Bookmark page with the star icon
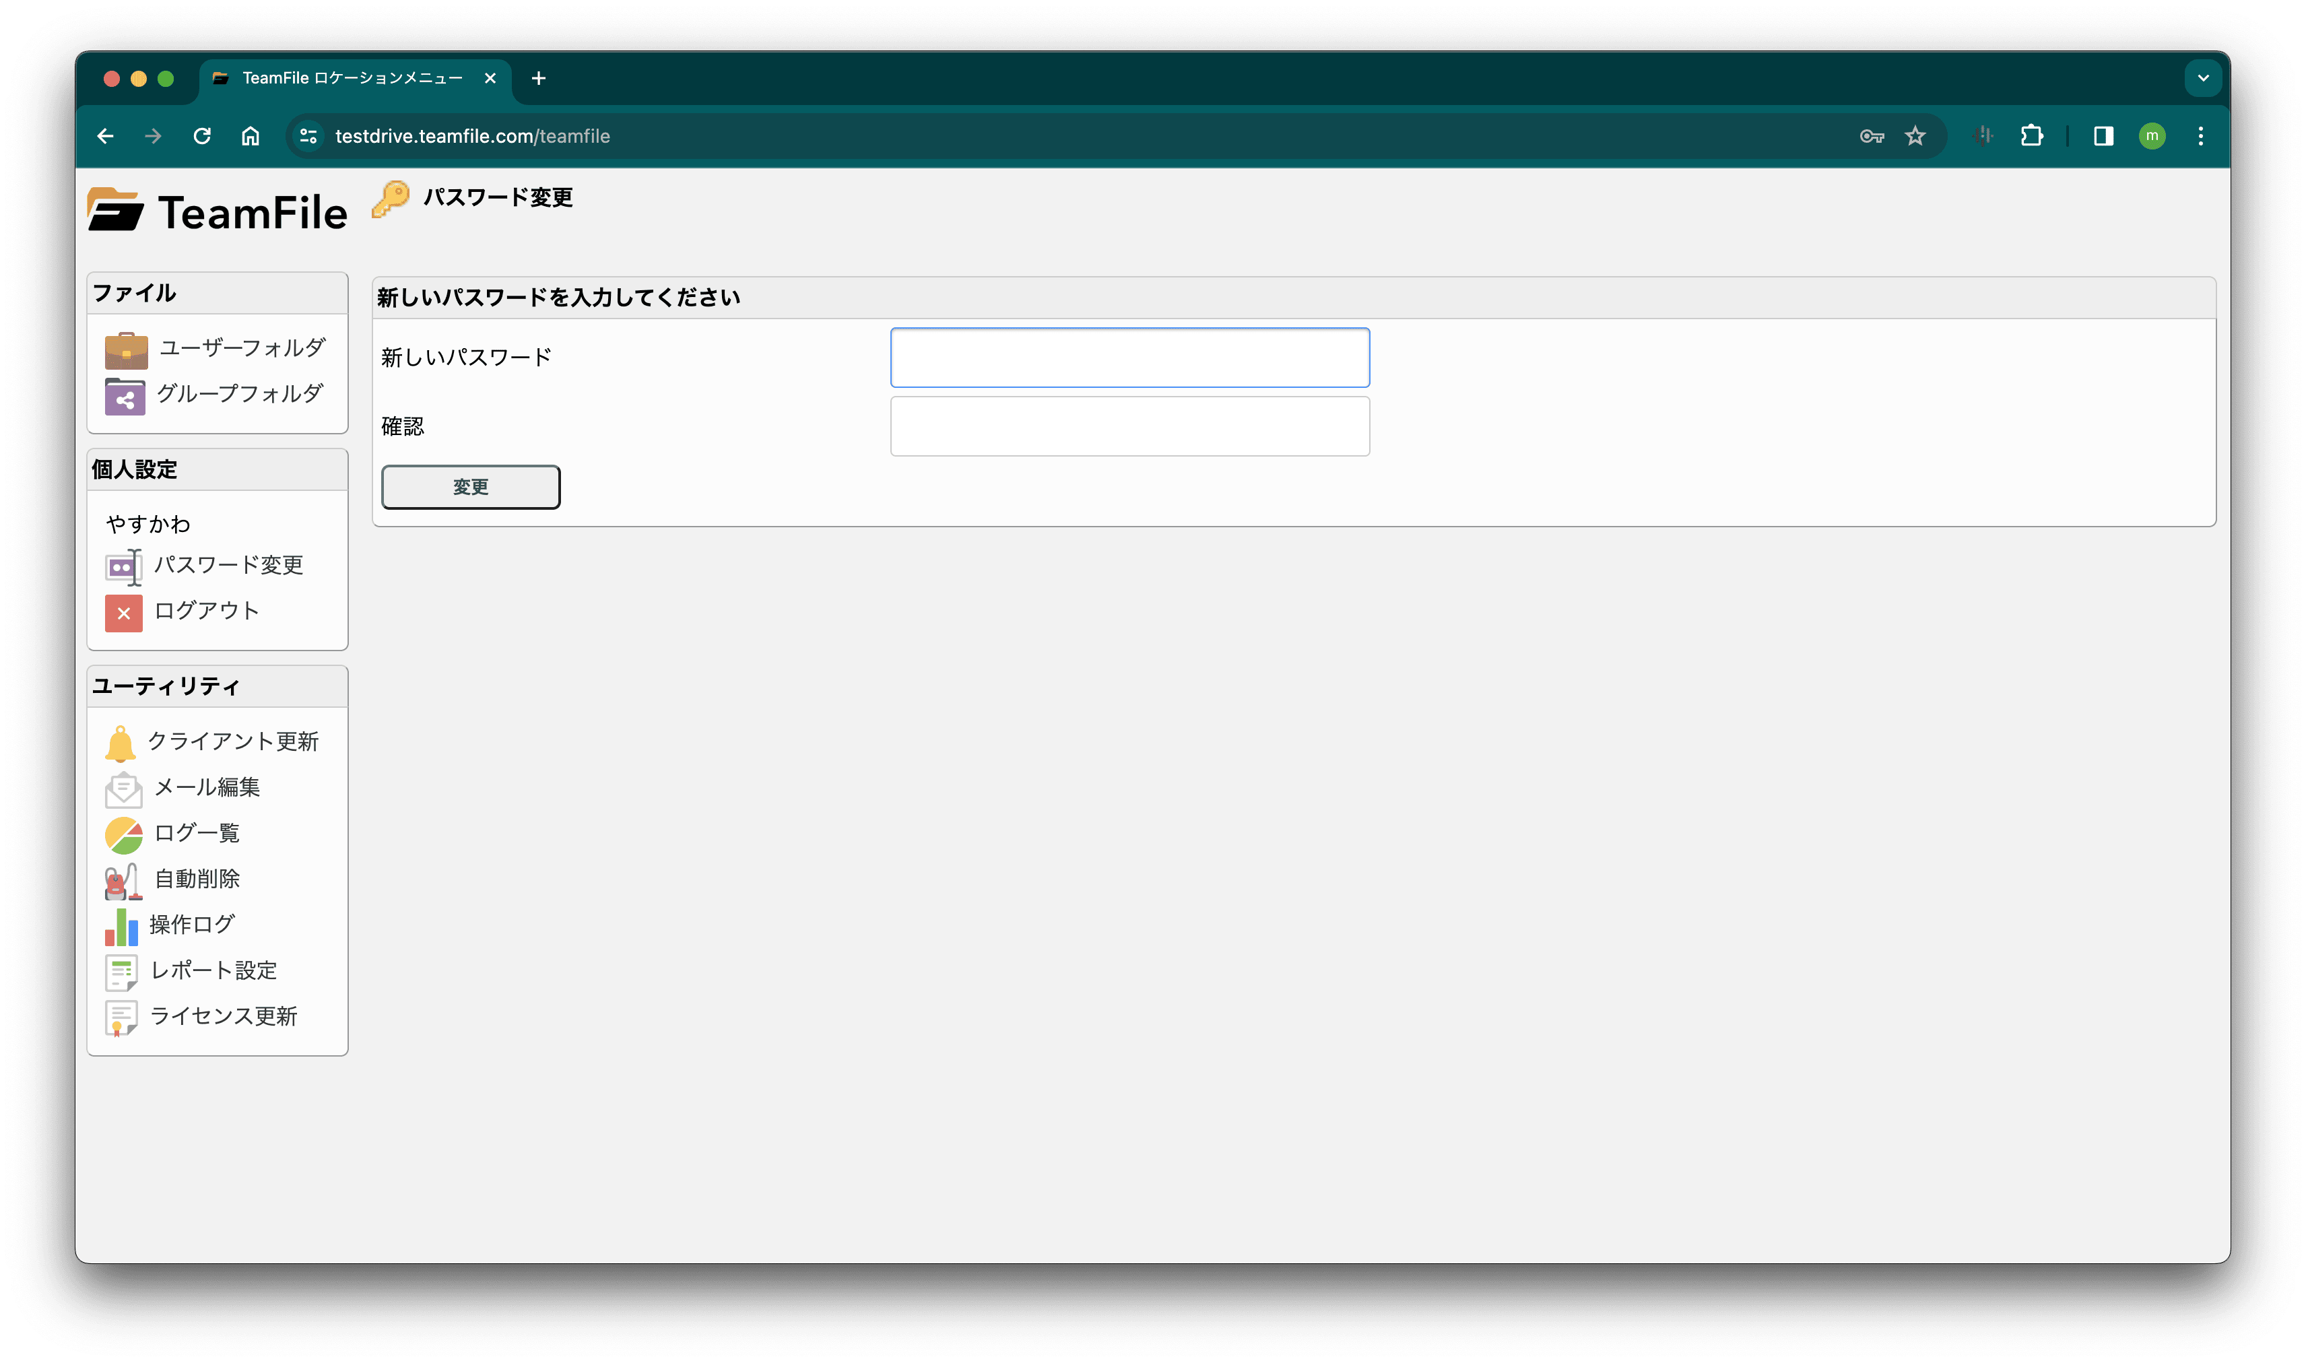The height and width of the screenshot is (1363, 2306). [x=1914, y=136]
